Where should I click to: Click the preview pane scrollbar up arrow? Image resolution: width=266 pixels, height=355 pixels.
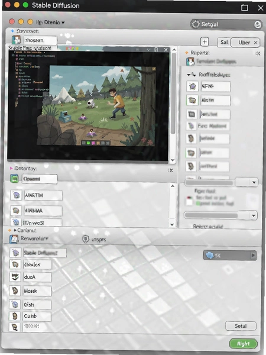[174, 50]
